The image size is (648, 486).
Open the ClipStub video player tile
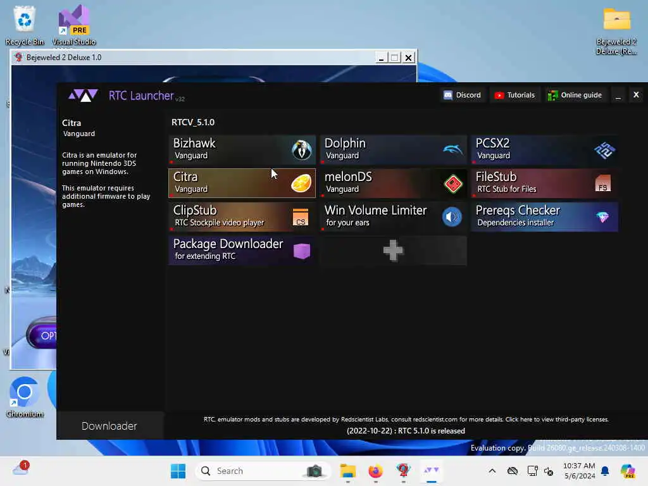point(242,216)
